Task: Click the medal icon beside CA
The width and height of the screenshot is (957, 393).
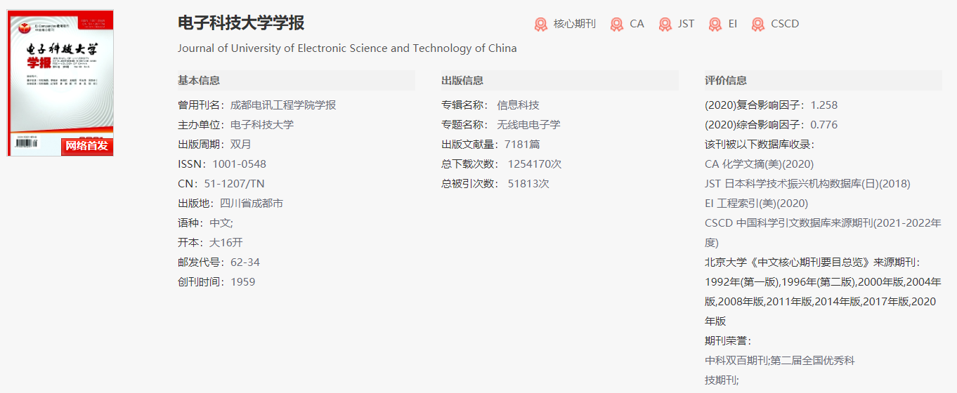Action: pos(616,25)
